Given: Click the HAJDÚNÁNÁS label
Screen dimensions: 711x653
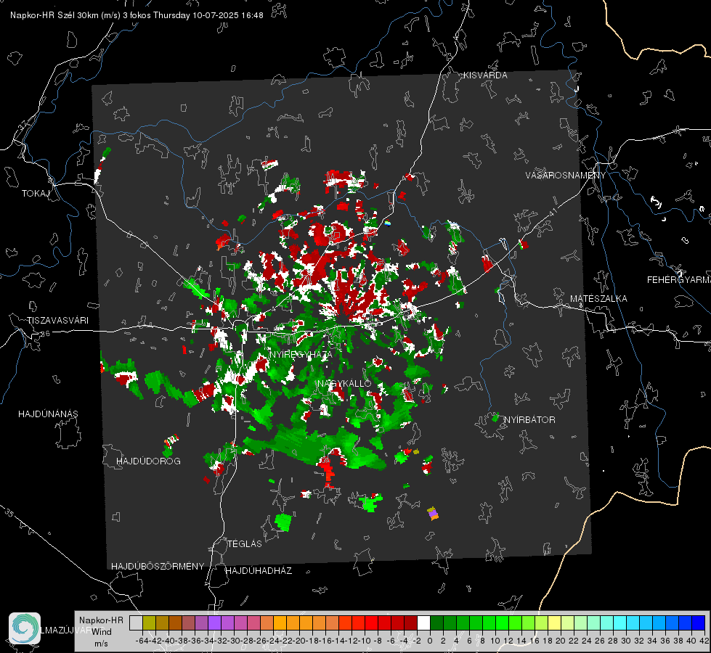Looking at the screenshot, I should 48,414.
